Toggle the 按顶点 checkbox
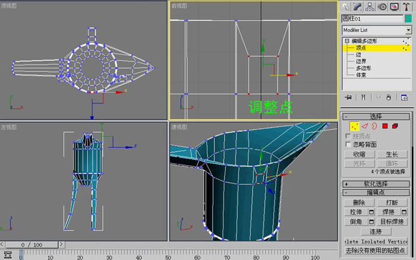This screenshot has height=260, width=416. (348, 136)
